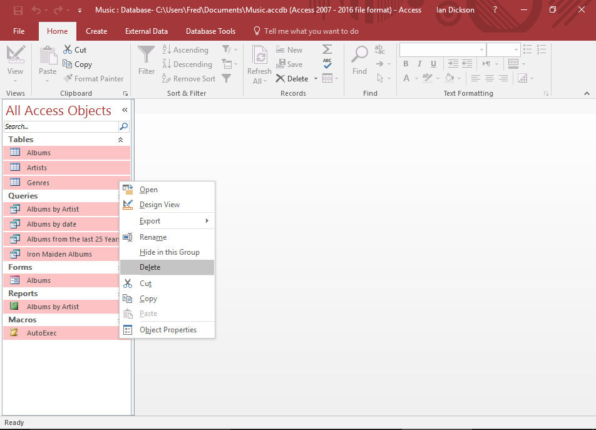Choose Design View in the context menu
Image resolution: width=596 pixels, height=430 pixels.
tap(167, 205)
